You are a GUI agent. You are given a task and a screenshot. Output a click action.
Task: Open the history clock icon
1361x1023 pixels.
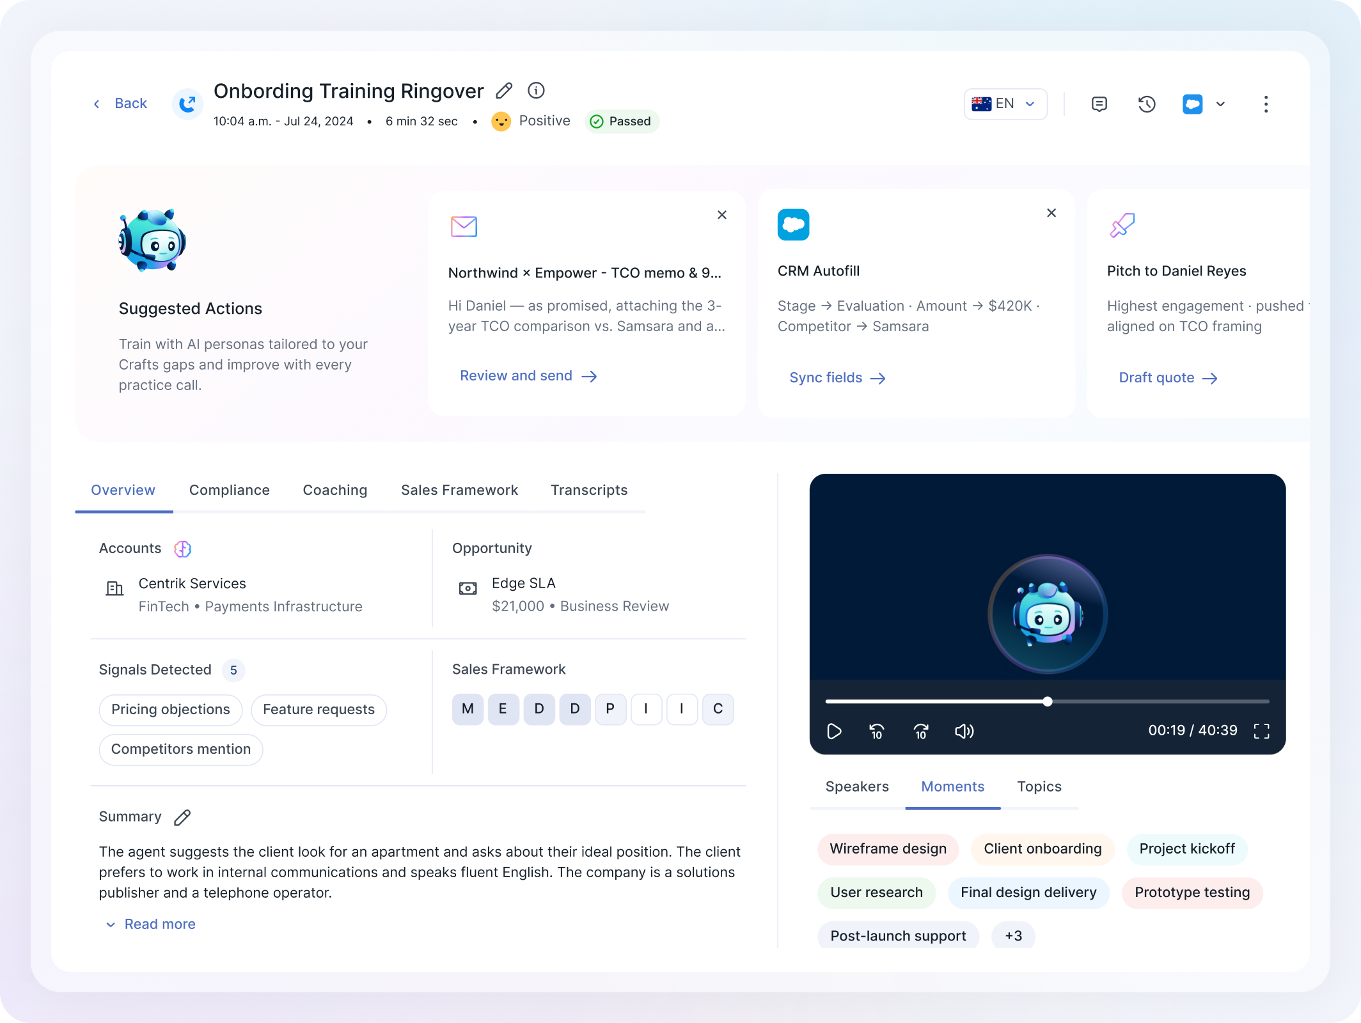[x=1147, y=104]
